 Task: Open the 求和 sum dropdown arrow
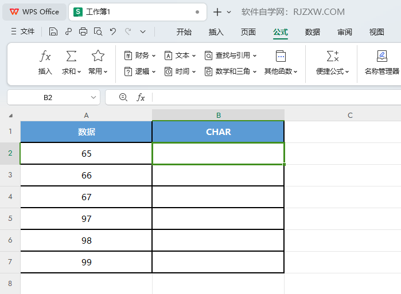coord(79,71)
